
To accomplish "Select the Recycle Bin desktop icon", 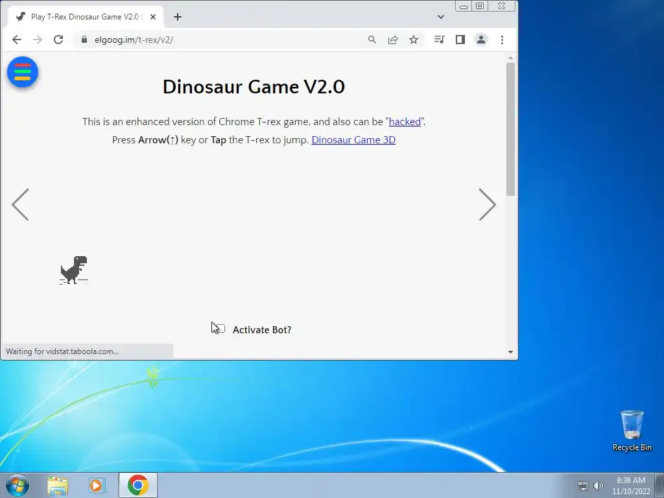I will click(x=632, y=431).
